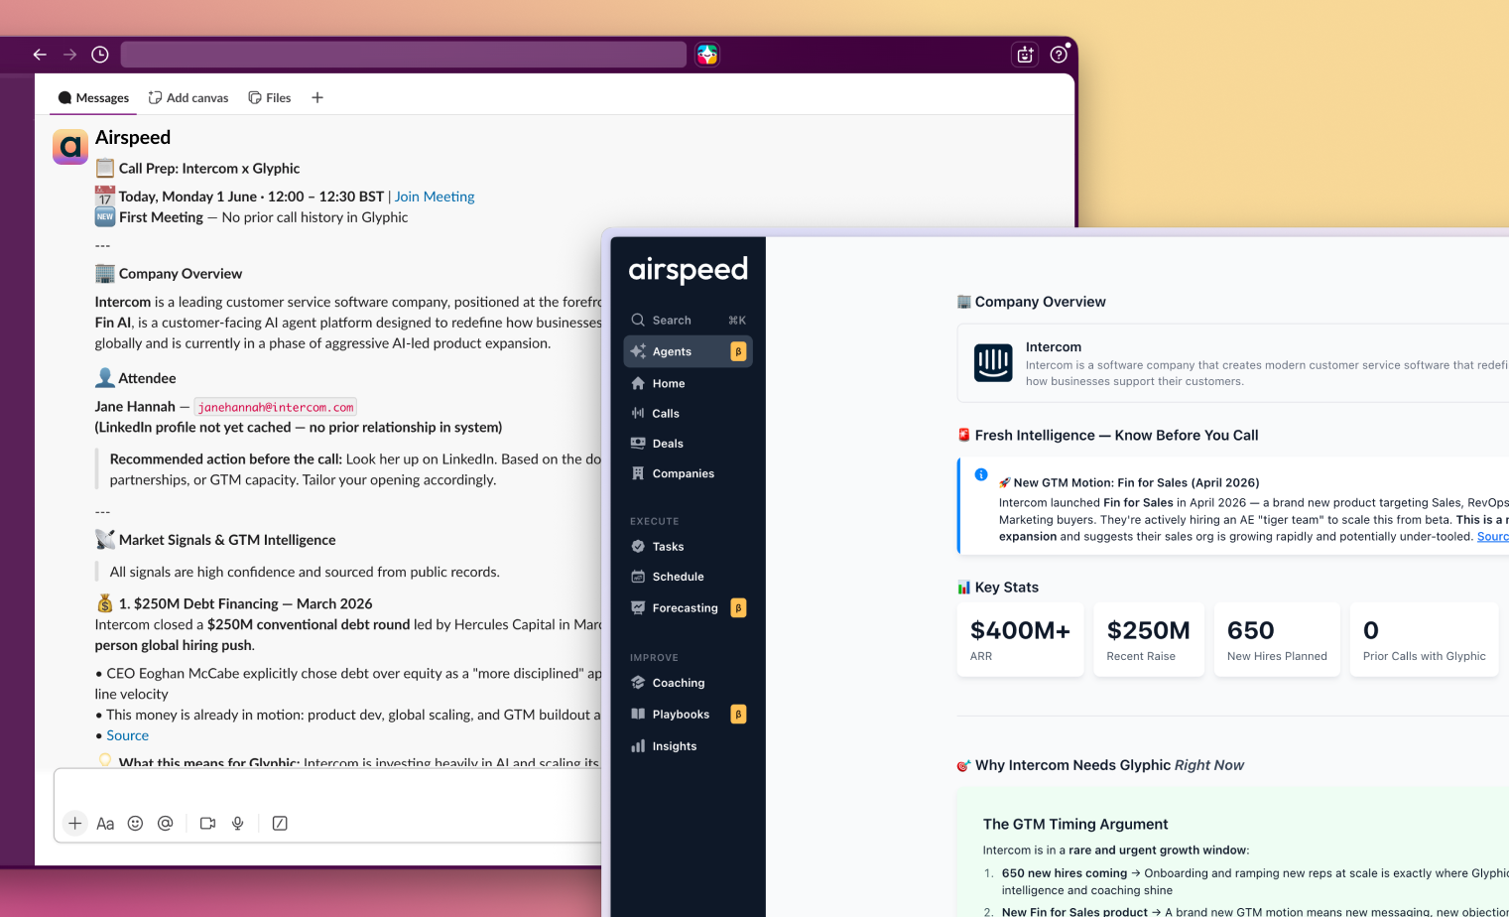Click the Slack top search bar
The image size is (1509, 917).
point(404,55)
